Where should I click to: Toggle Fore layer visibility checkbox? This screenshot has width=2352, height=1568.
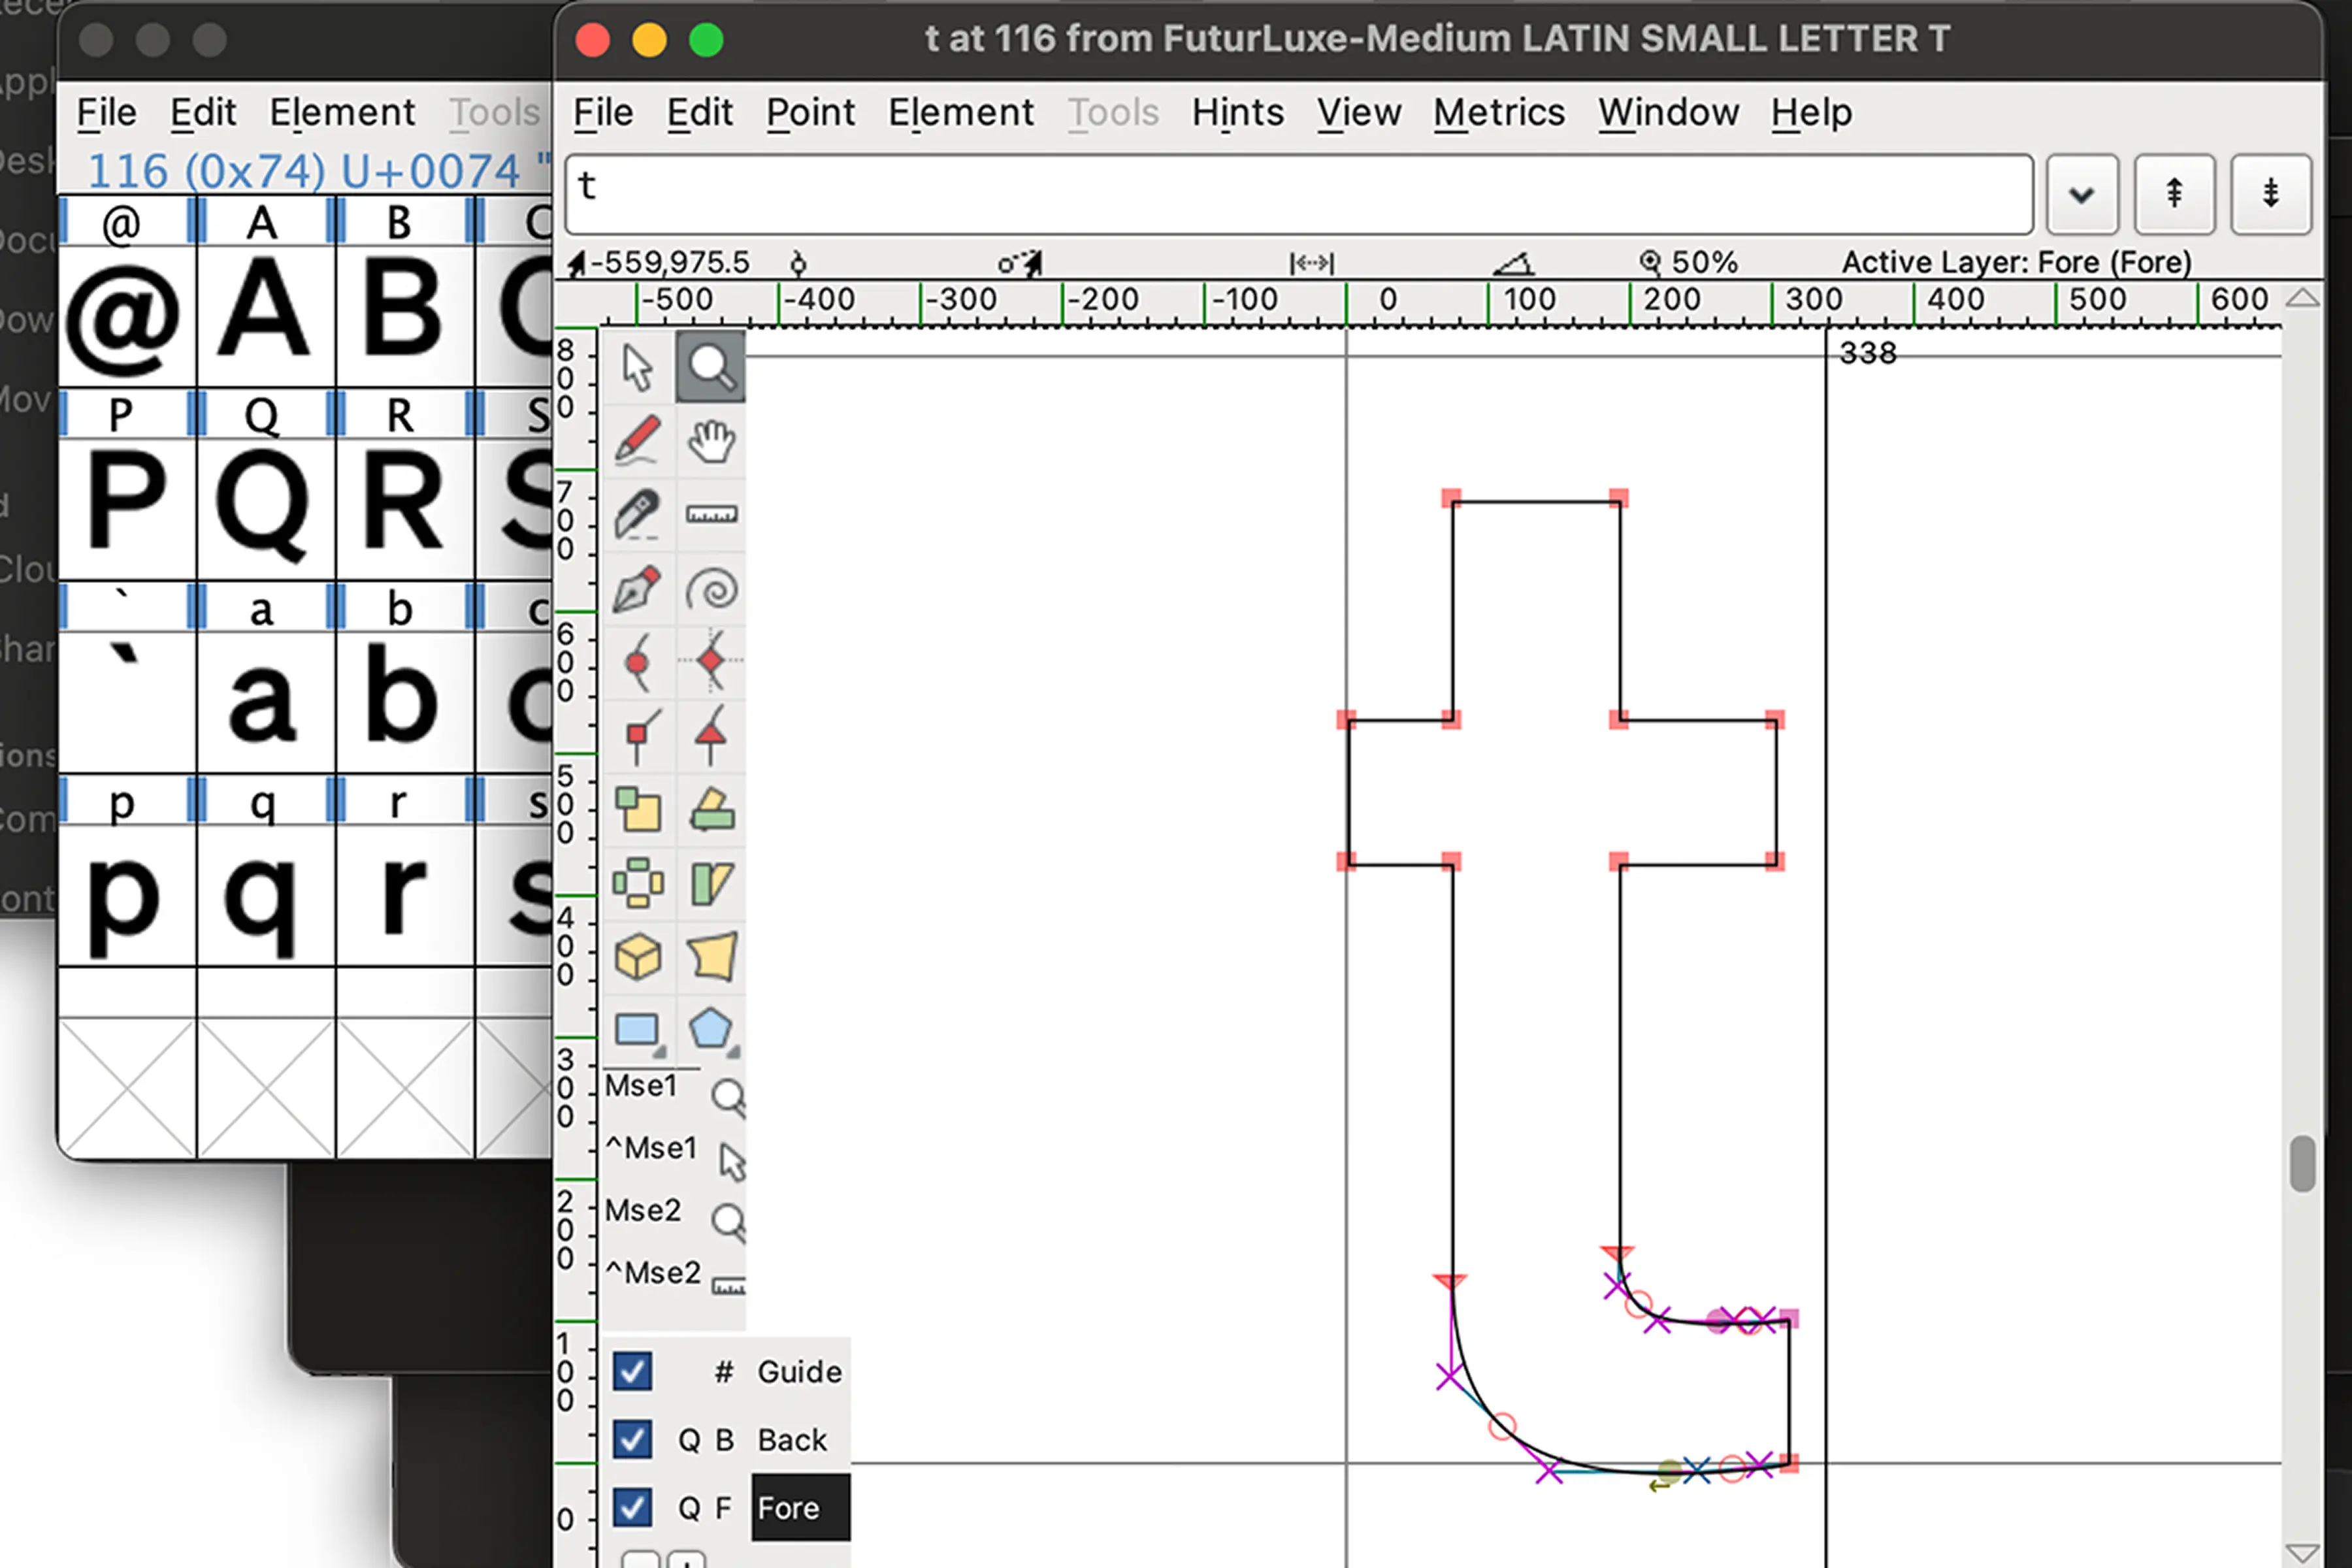pos(632,1507)
